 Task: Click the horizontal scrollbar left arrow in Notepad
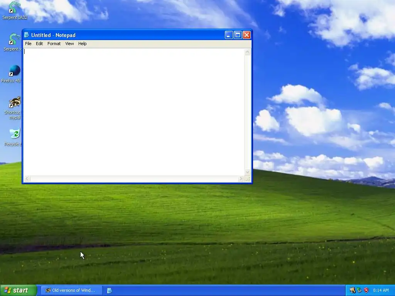pos(27,179)
